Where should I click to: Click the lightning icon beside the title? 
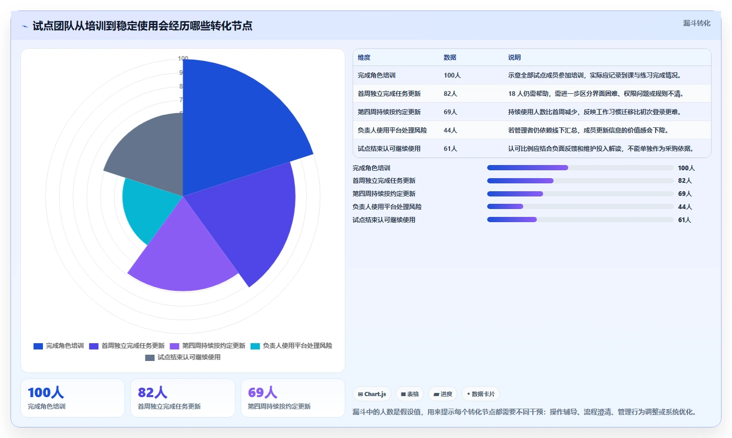[25, 26]
